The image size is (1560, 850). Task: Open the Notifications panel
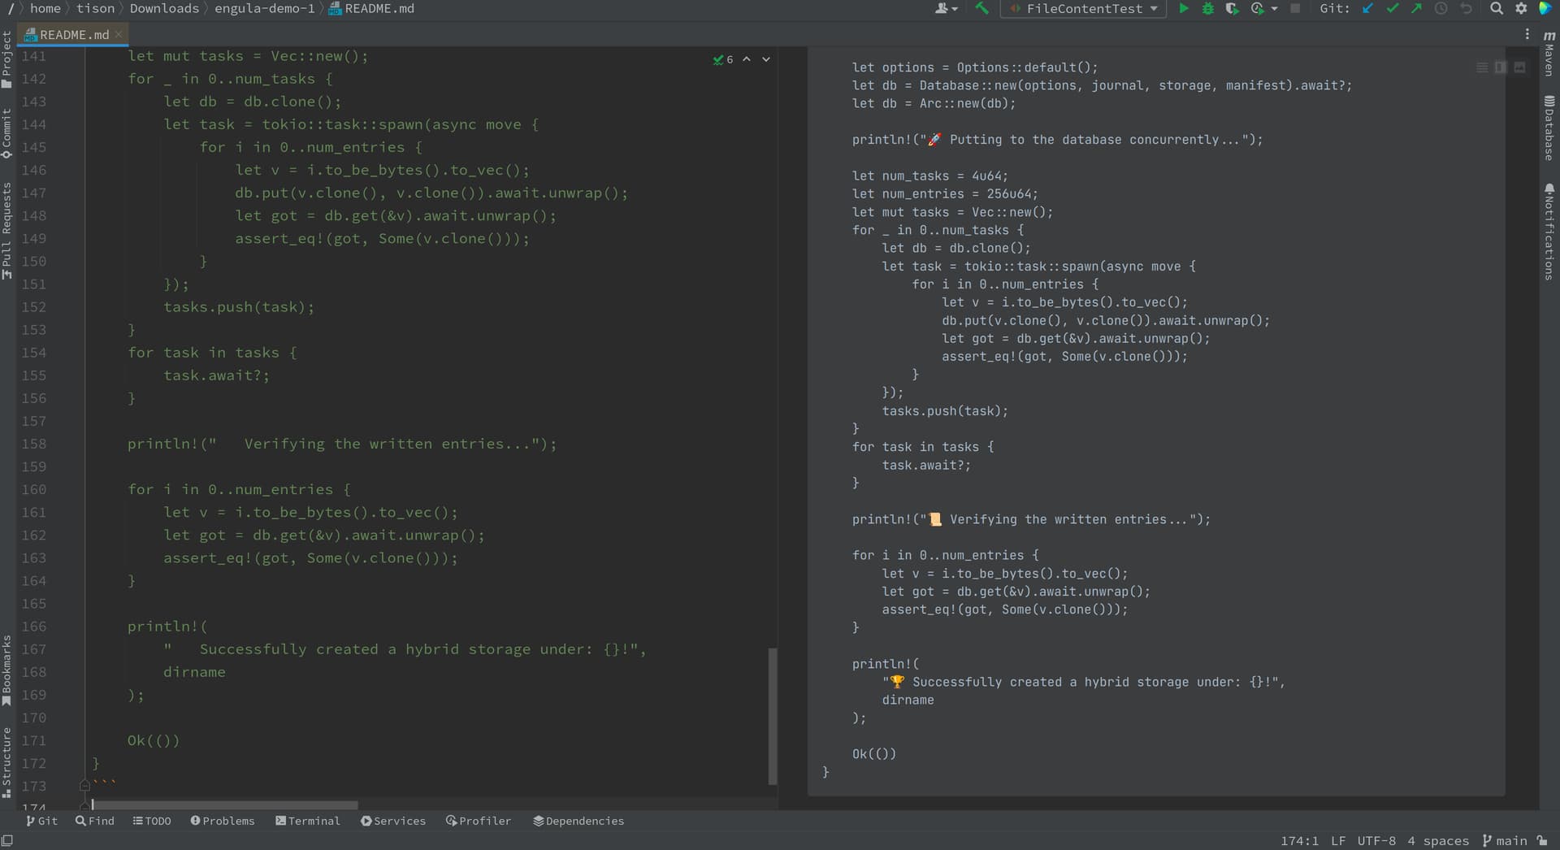click(1549, 232)
